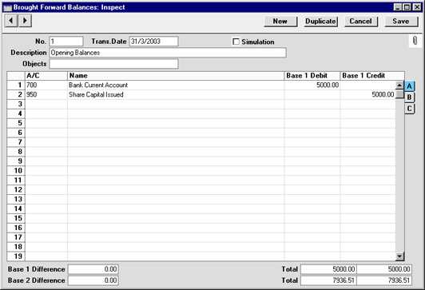Viewport: 425px width, 290px height.
Task: Switch to flip C tab
Action: pos(409,109)
